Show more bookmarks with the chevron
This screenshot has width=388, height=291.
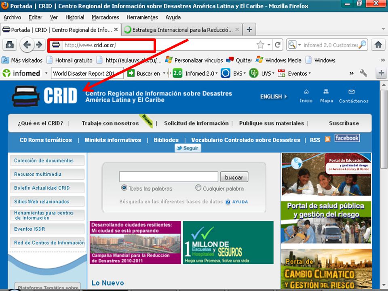click(383, 60)
